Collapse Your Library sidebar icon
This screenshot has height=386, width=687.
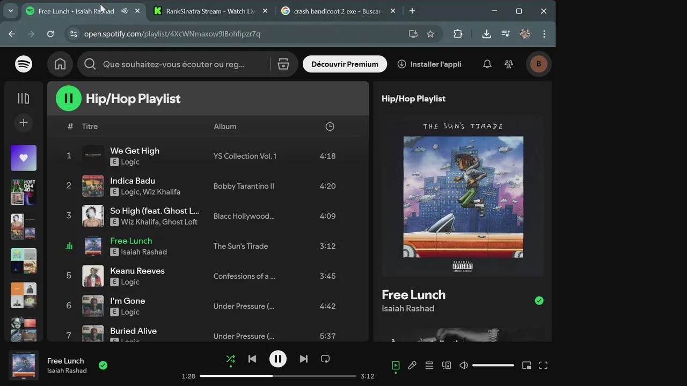24,98
